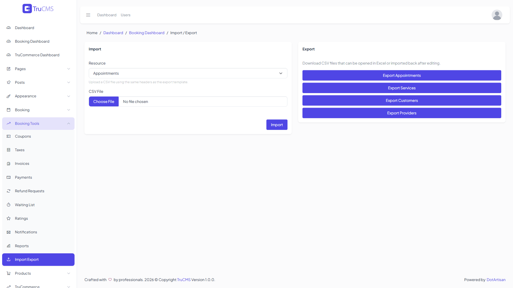Open the TruCMS footer link
Viewport: 513px width, 288px height.
184,280
